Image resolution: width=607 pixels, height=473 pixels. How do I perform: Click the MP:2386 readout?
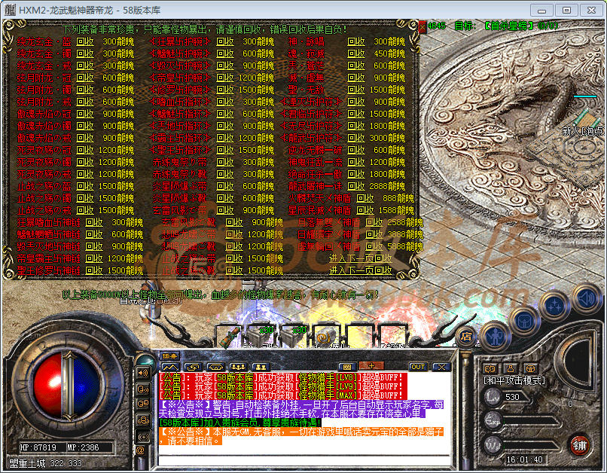(83, 447)
